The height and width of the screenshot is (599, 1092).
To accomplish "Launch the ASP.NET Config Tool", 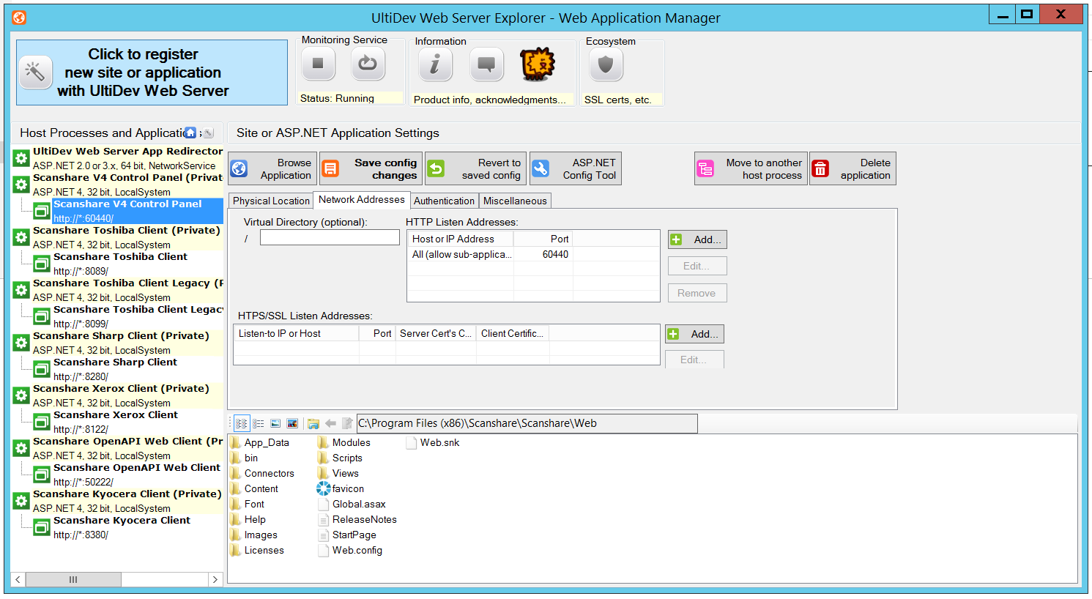I will point(576,168).
